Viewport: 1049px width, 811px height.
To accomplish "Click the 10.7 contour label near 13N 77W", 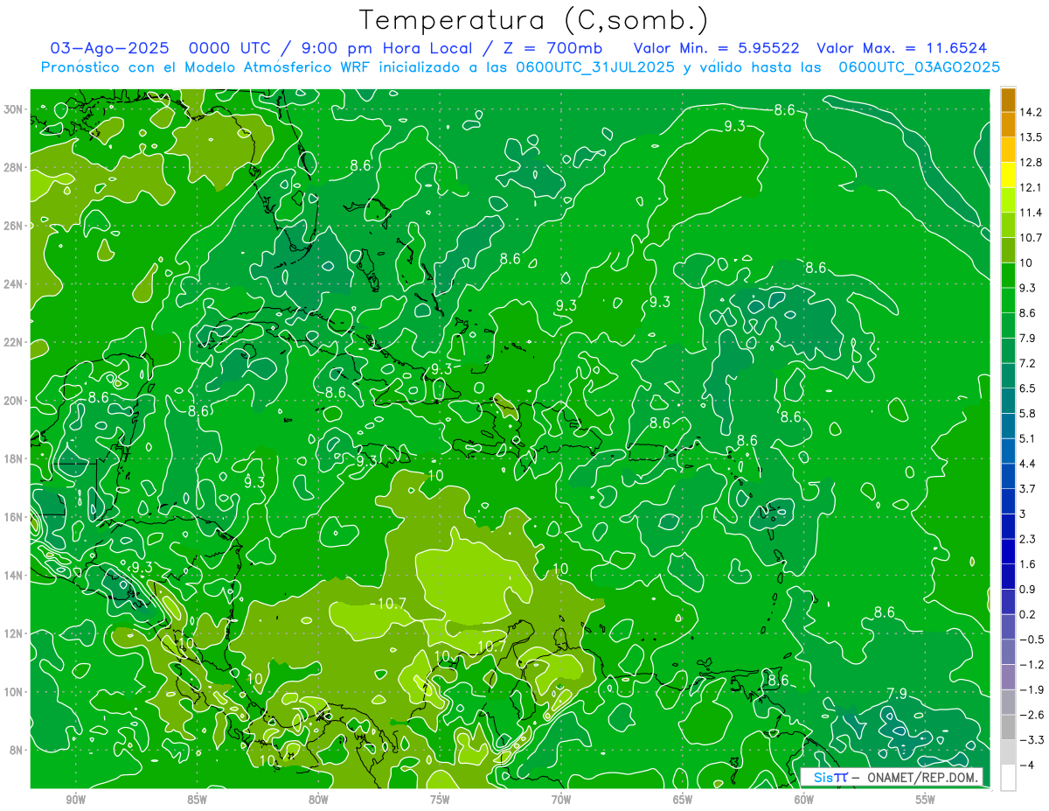I will click(390, 604).
